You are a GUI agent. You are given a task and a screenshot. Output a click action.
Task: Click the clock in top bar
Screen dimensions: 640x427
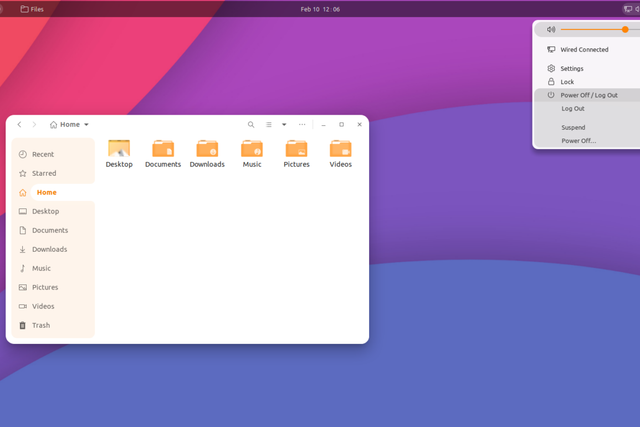[320, 9]
